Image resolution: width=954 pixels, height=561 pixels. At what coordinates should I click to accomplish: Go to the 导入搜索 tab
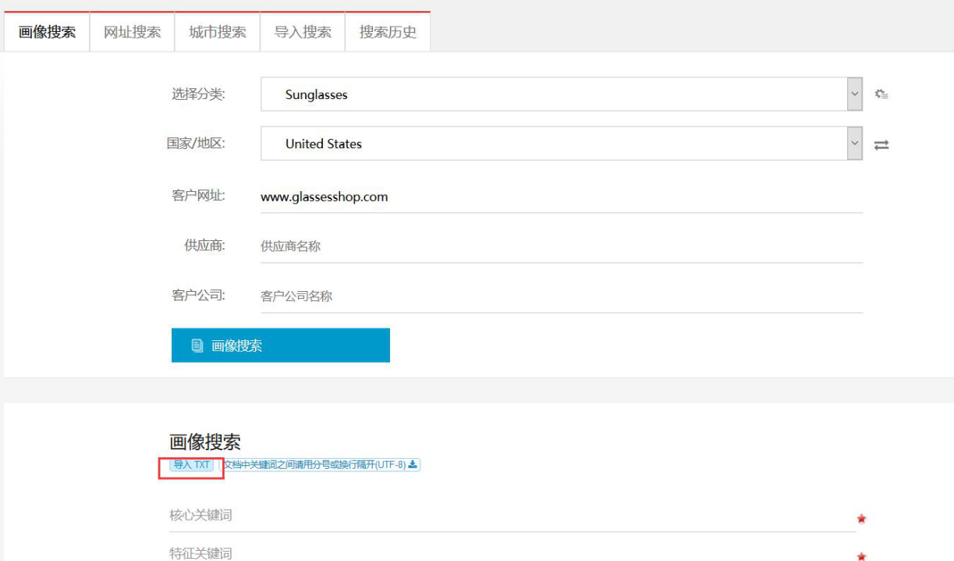(x=302, y=32)
